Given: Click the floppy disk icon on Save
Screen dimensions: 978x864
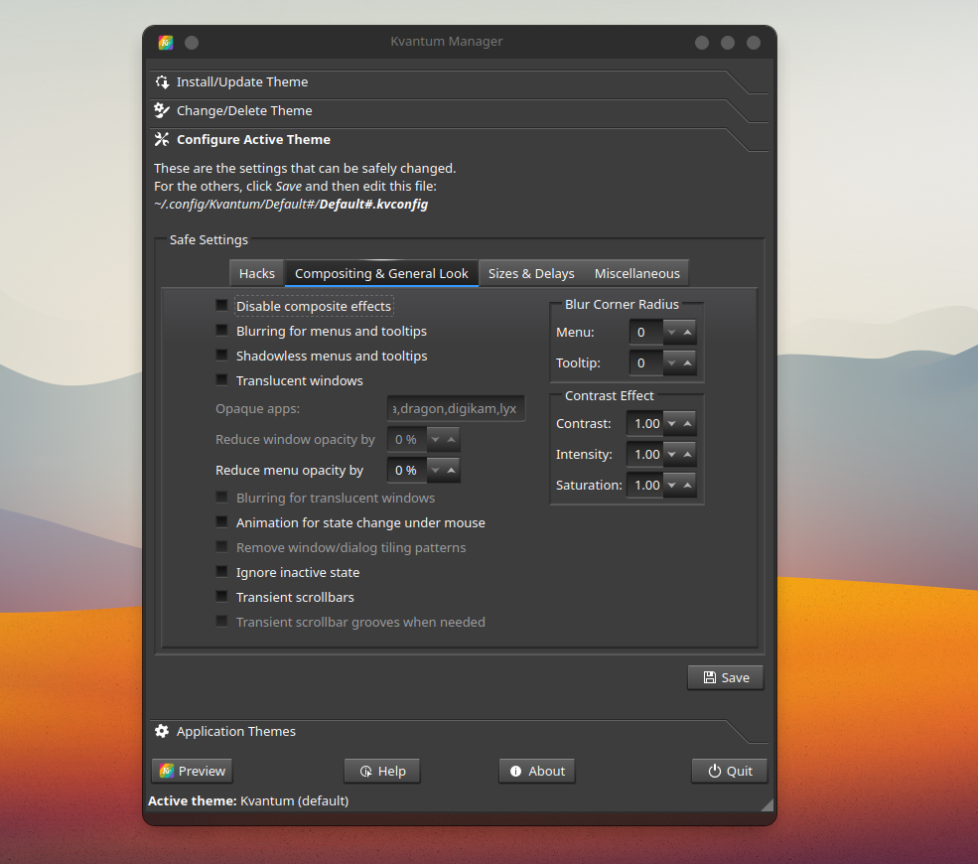Looking at the screenshot, I should click(x=710, y=677).
